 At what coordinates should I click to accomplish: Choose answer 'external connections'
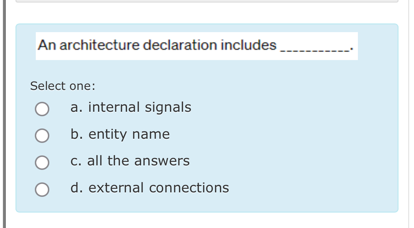click(42, 189)
